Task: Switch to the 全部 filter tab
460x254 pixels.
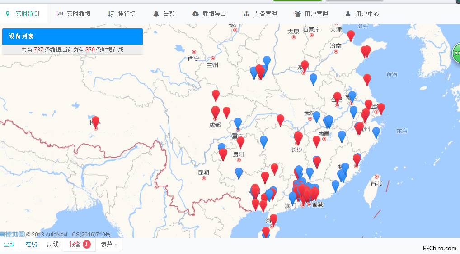Action: [9, 245]
